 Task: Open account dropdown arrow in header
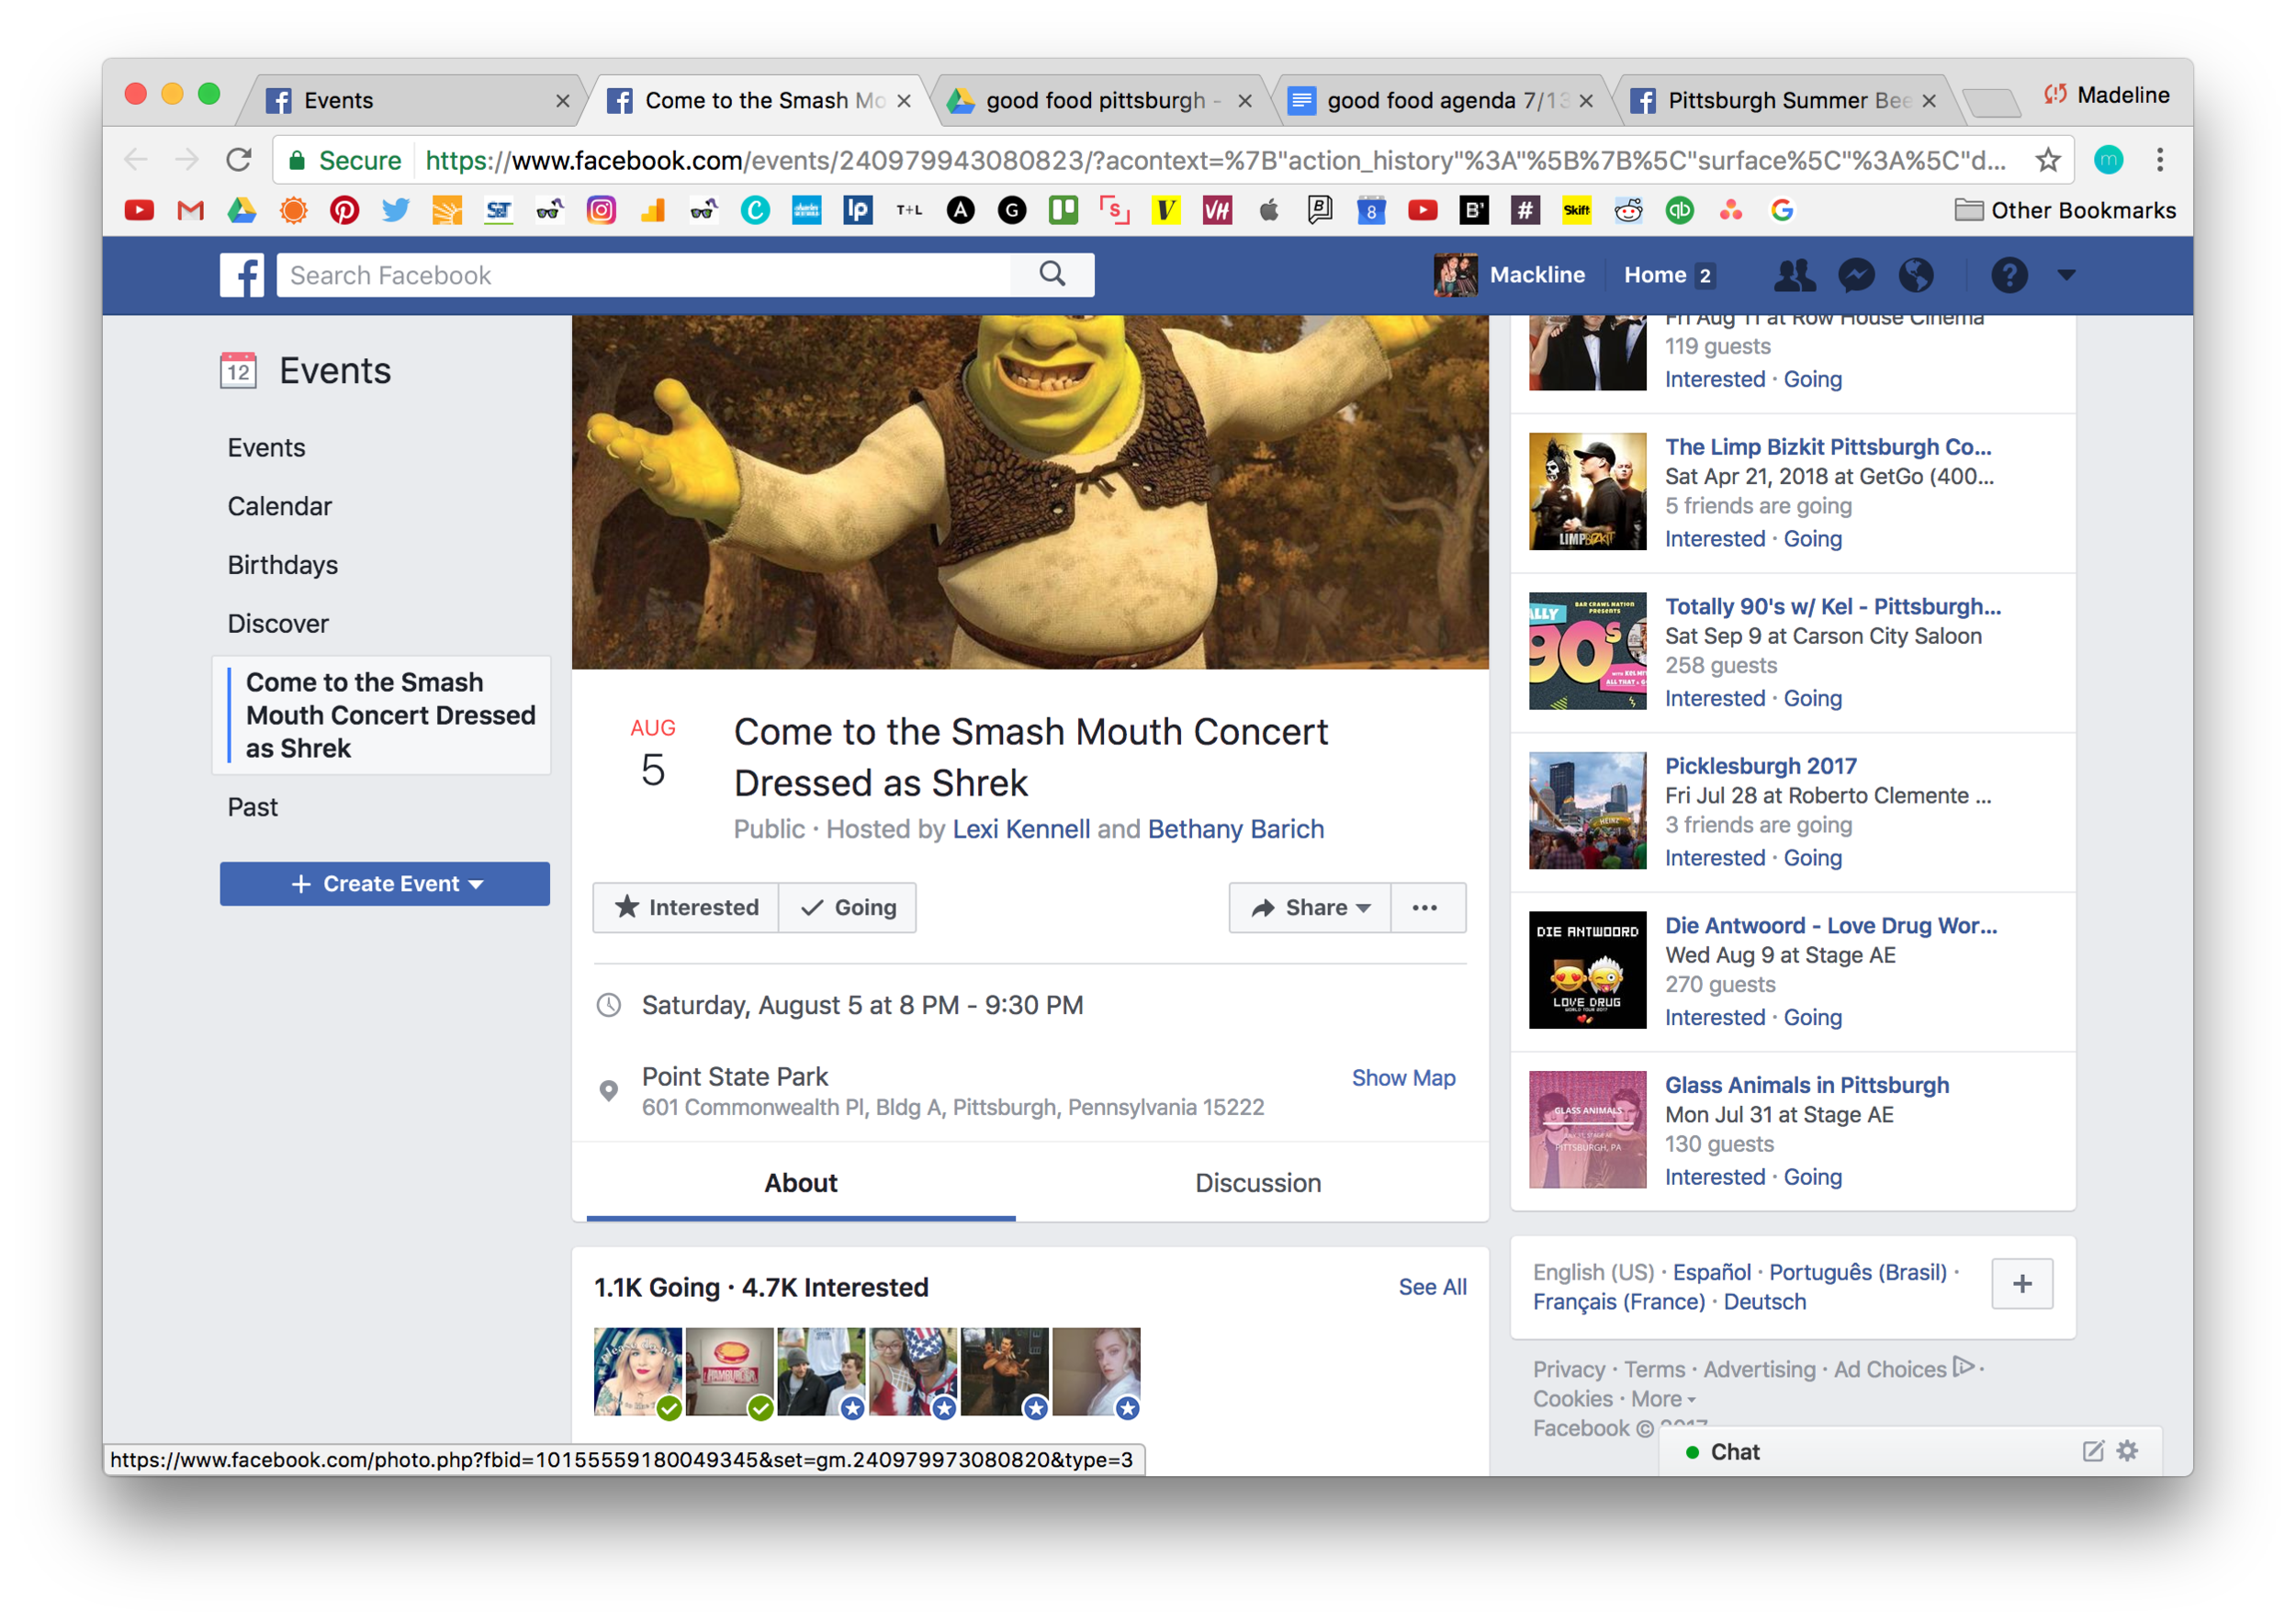[x=2067, y=275]
